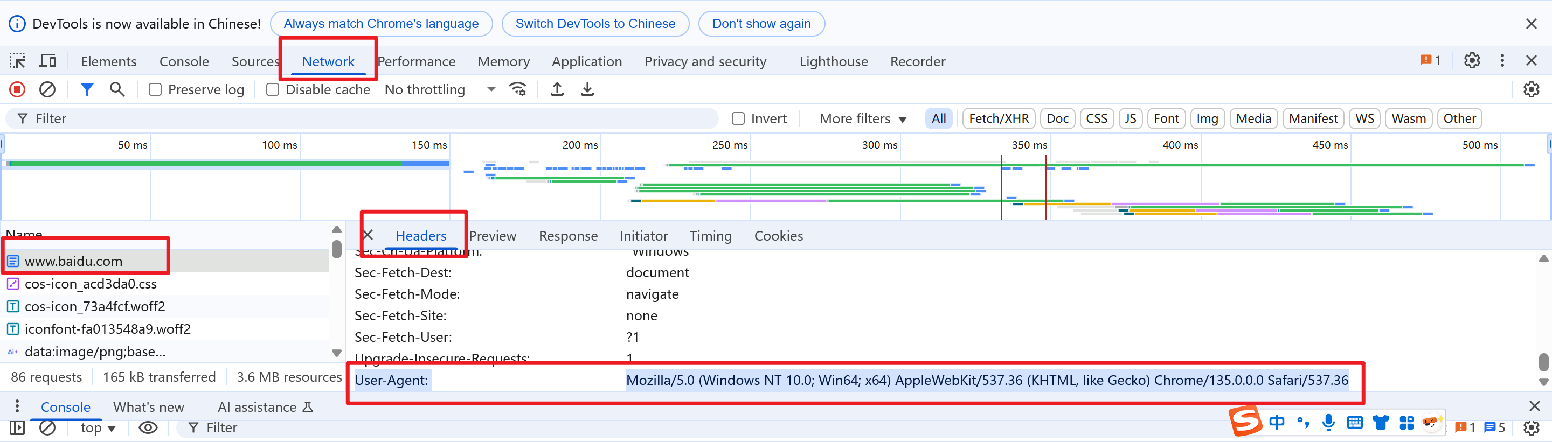The width and height of the screenshot is (1552, 442).
Task: Click Sogou input method logo
Action: click(1245, 421)
